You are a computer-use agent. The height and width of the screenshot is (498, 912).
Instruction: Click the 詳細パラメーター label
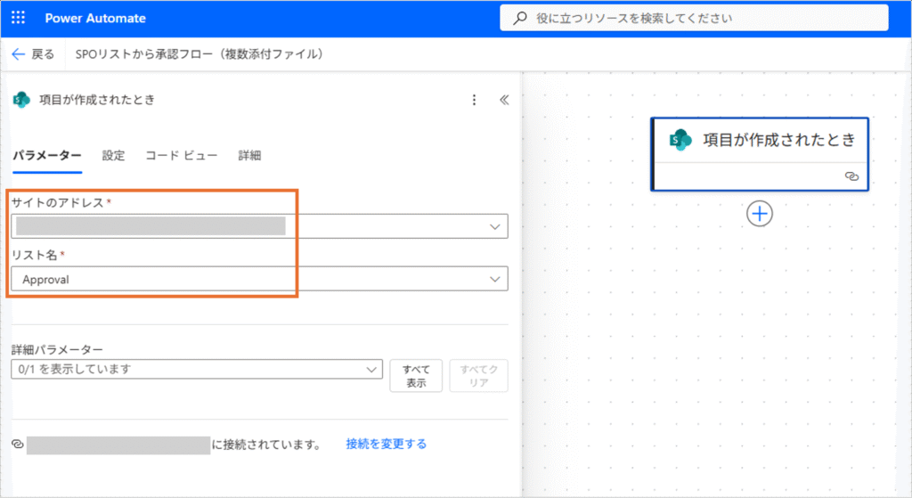pyautogui.click(x=57, y=349)
